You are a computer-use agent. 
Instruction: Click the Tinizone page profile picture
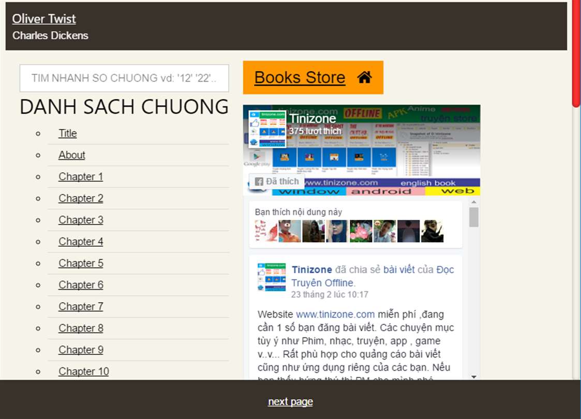tap(267, 129)
